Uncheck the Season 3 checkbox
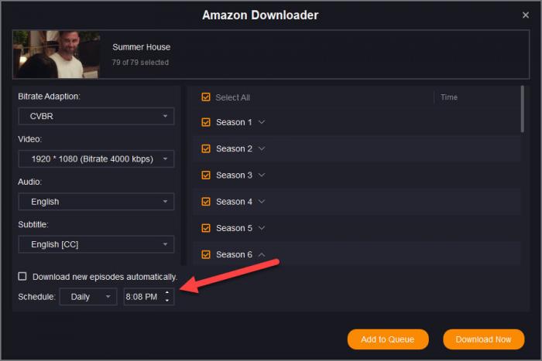 click(x=206, y=175)
